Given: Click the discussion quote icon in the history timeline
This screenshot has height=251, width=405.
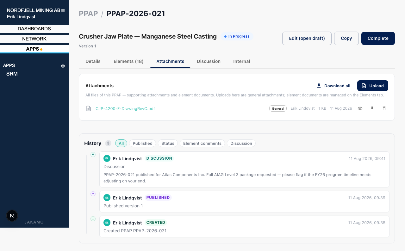Looking at the screenshot, I should (x=93, y=155).
